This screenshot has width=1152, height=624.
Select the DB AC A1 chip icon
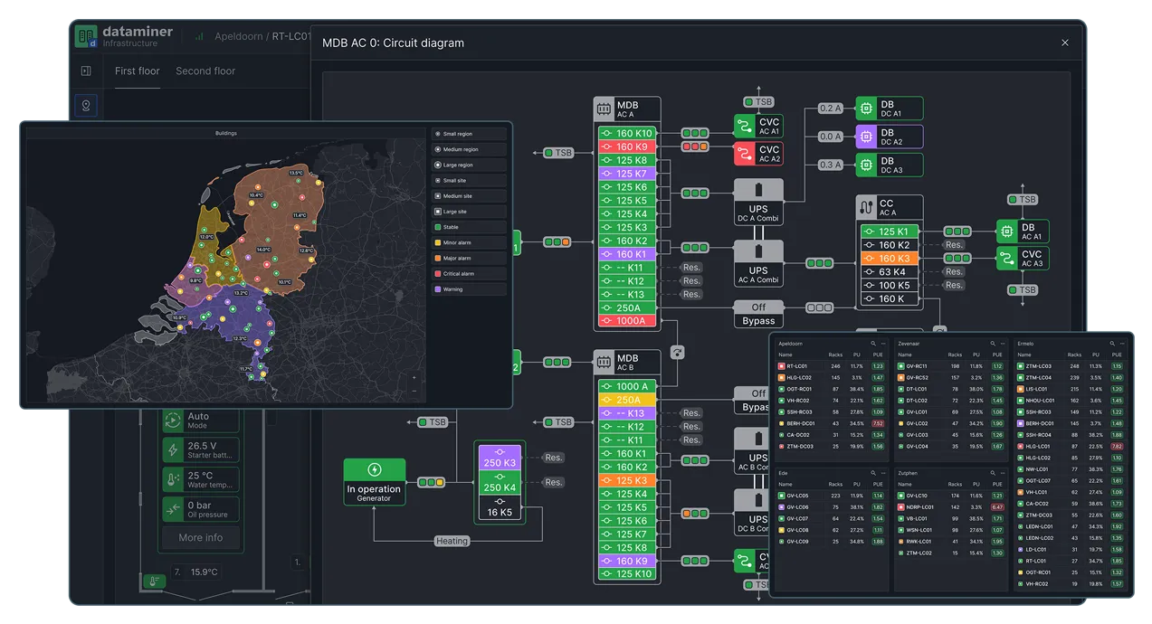pos(1007,231)
